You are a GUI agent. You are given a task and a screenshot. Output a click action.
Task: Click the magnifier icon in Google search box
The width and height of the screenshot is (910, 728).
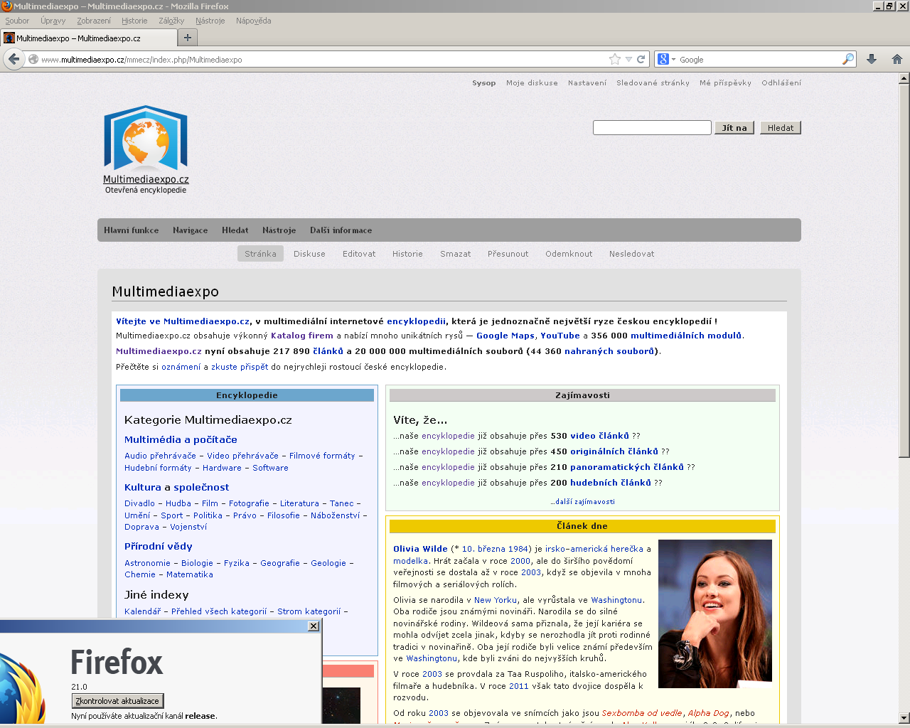pyautogui.click(x=847, y=60)
